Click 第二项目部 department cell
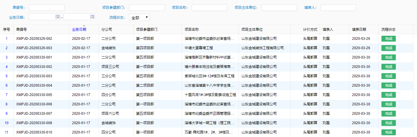 (145, 85)
